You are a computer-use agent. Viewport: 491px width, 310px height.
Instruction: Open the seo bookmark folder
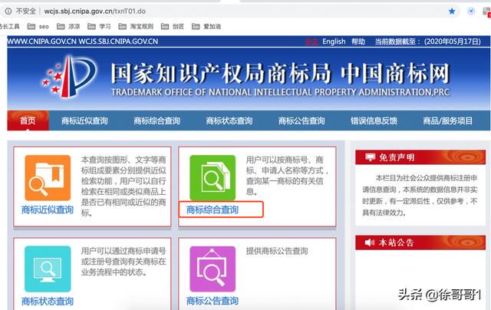38,27
